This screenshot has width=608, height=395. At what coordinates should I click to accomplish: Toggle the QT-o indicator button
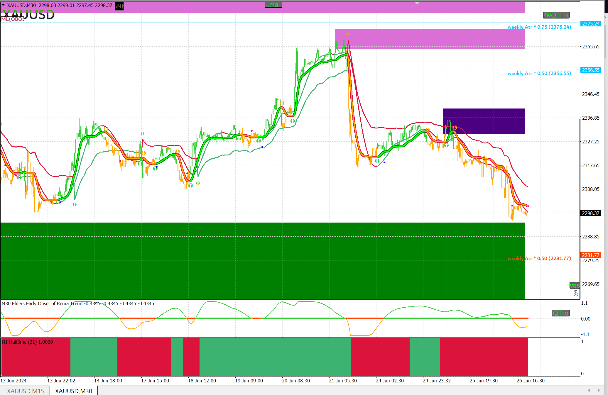point(560,313)
